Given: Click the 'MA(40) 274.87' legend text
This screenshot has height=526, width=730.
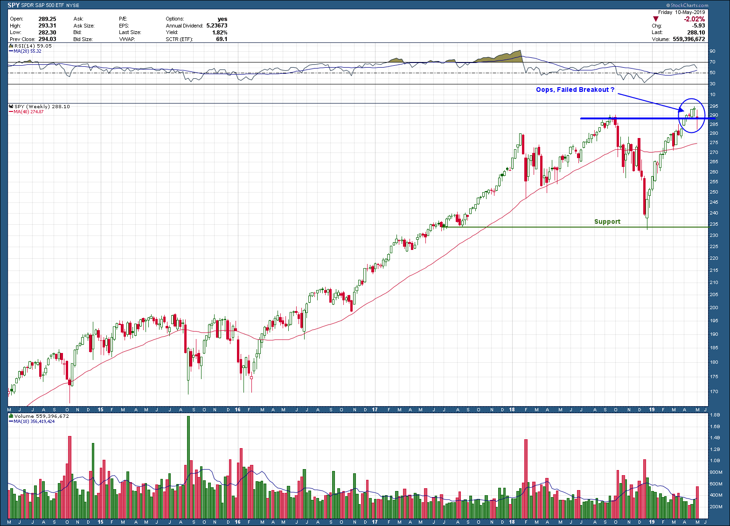Looking at the screenshot, I should coord(29,112).
